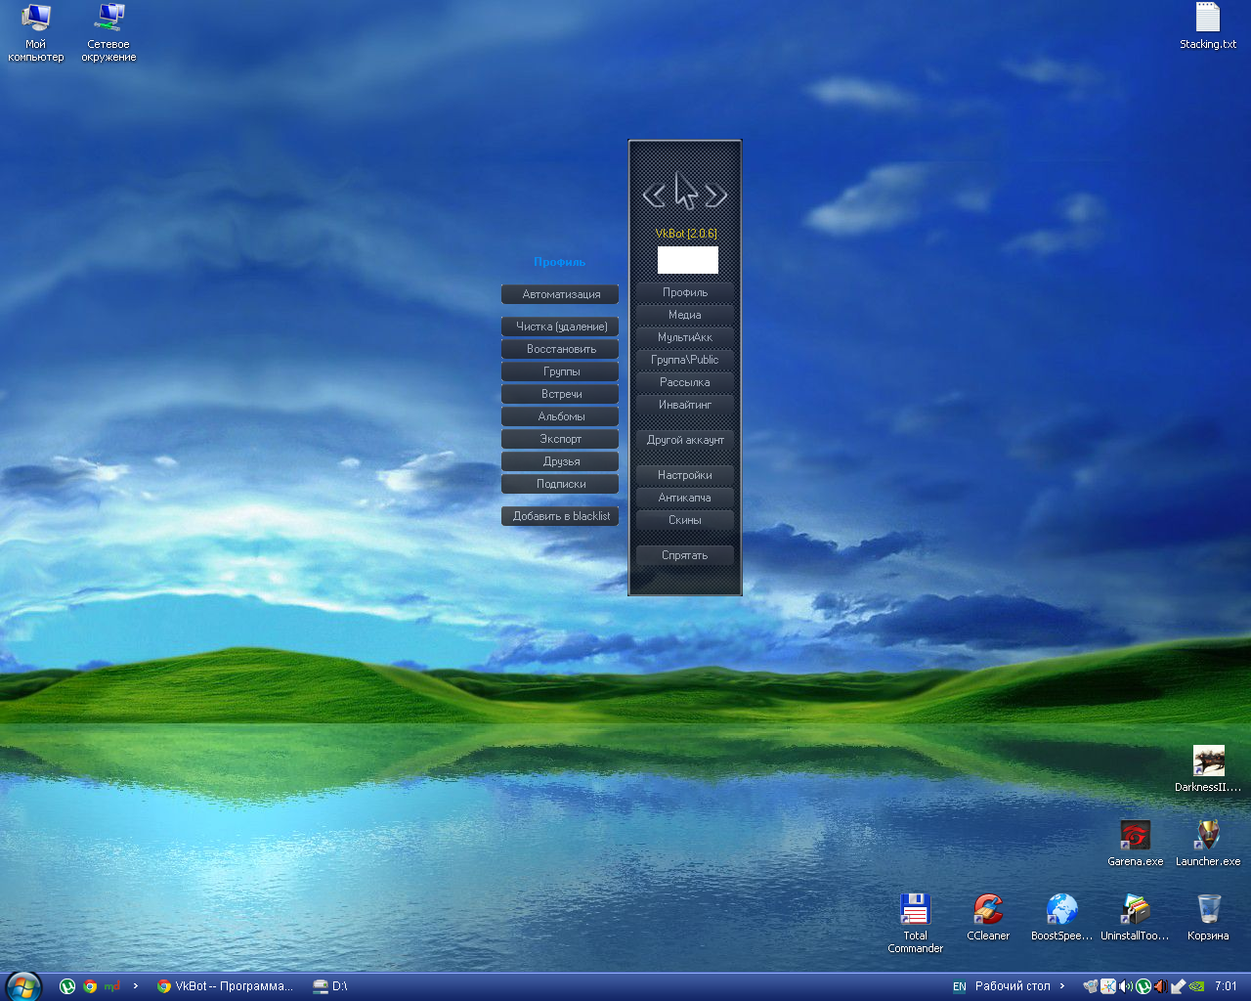
Task: Open Мой компьютер desktop icon
Action: 36,19
